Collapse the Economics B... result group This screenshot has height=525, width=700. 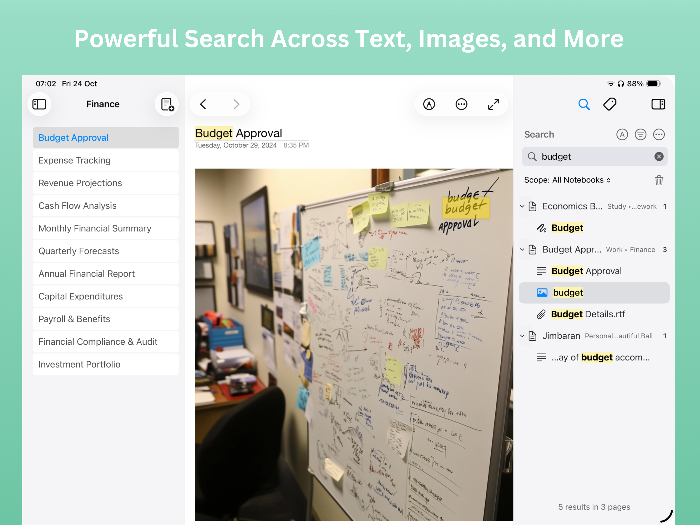[522, 206]
